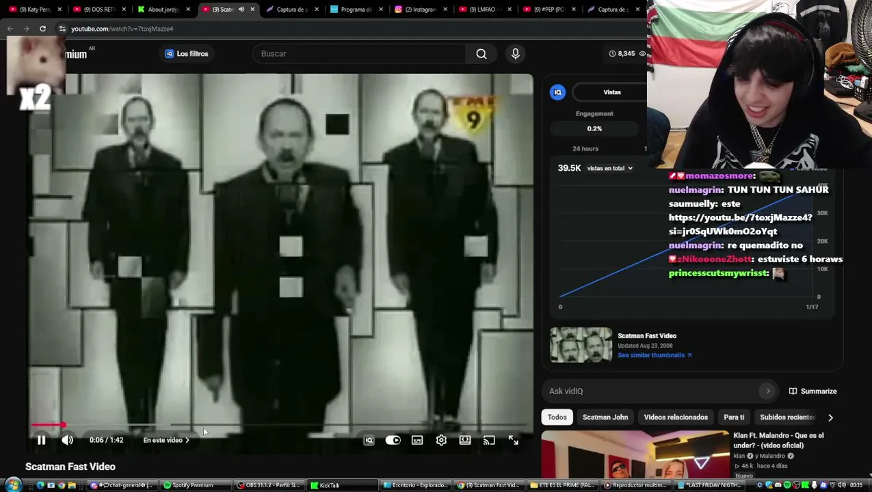The width and height of the screenshot is (872, 492).
Task: Select the Videos relacionados chip
Action: click(x=676, y=417)
